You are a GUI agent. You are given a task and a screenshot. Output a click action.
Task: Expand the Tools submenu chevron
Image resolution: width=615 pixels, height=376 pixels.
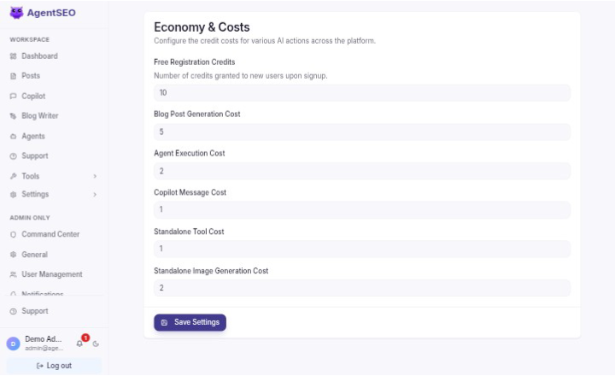click(95, 176)
